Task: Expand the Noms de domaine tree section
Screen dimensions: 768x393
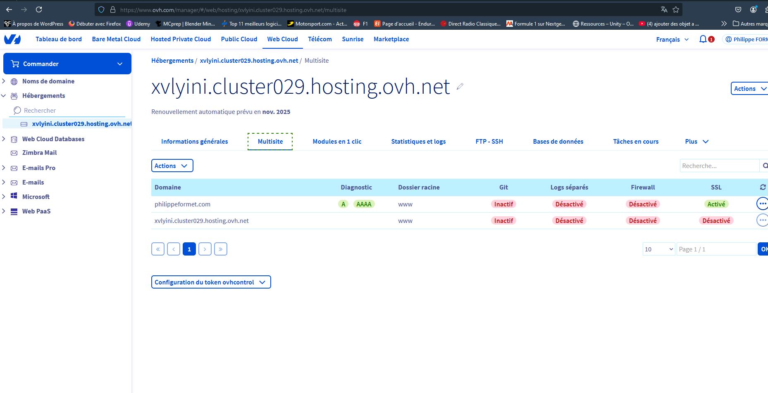Action: [x=4, y=81]
